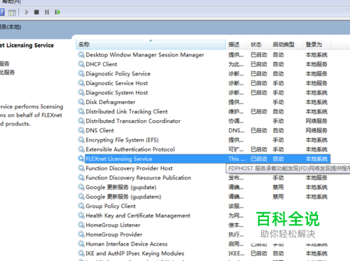Click 手动 startup type of Disk Defragmenter row
This screenshot has width=350, height=261.
coord(278,102)
